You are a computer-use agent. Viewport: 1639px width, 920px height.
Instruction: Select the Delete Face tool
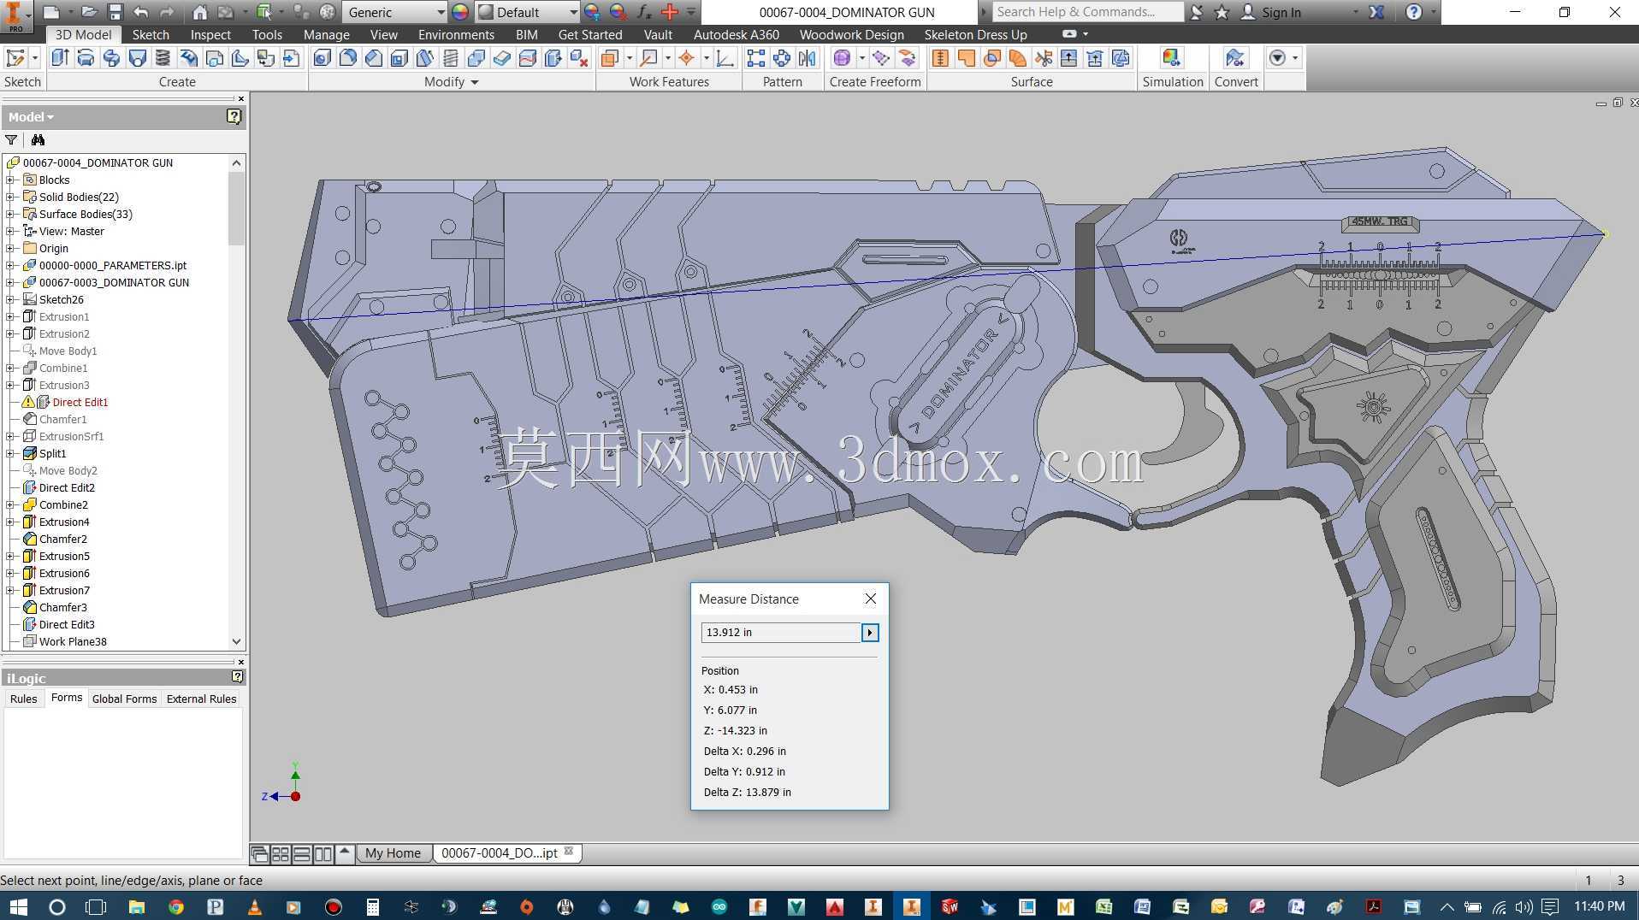[x=578, y=58]
